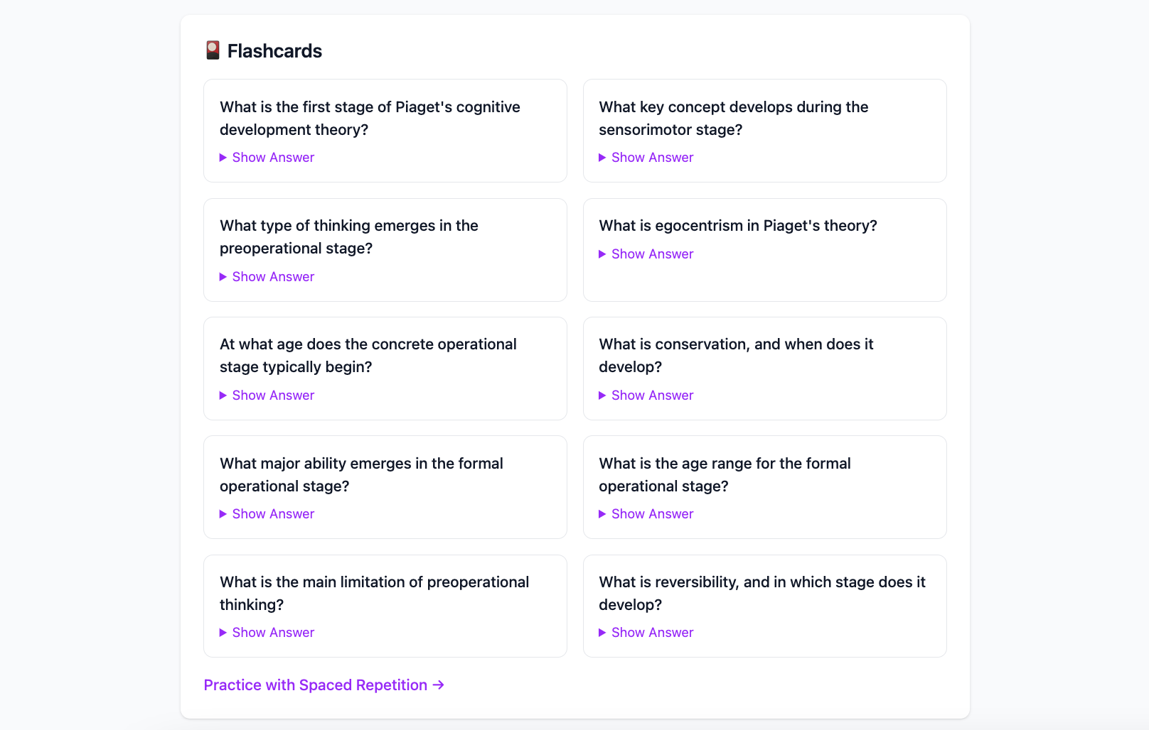The width and height of the screenshot is (1149, 730).
Task: Click the arrow after Practice with Spaced Repetition
Action: [x=439, y=685]
